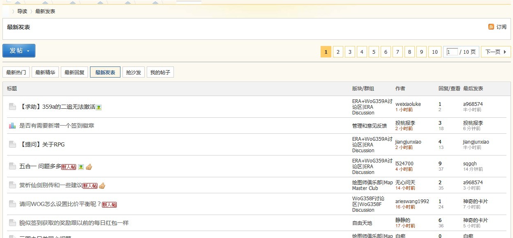Click last poster sqgqh

tap(470, 164)
